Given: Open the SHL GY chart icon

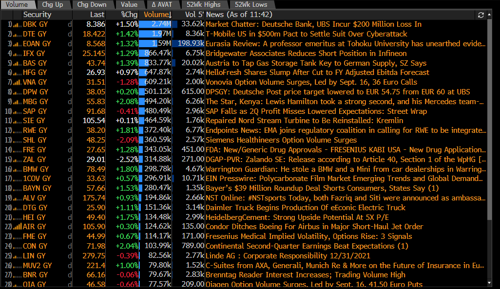Looking at the screenshot, I should coord(17,140).
